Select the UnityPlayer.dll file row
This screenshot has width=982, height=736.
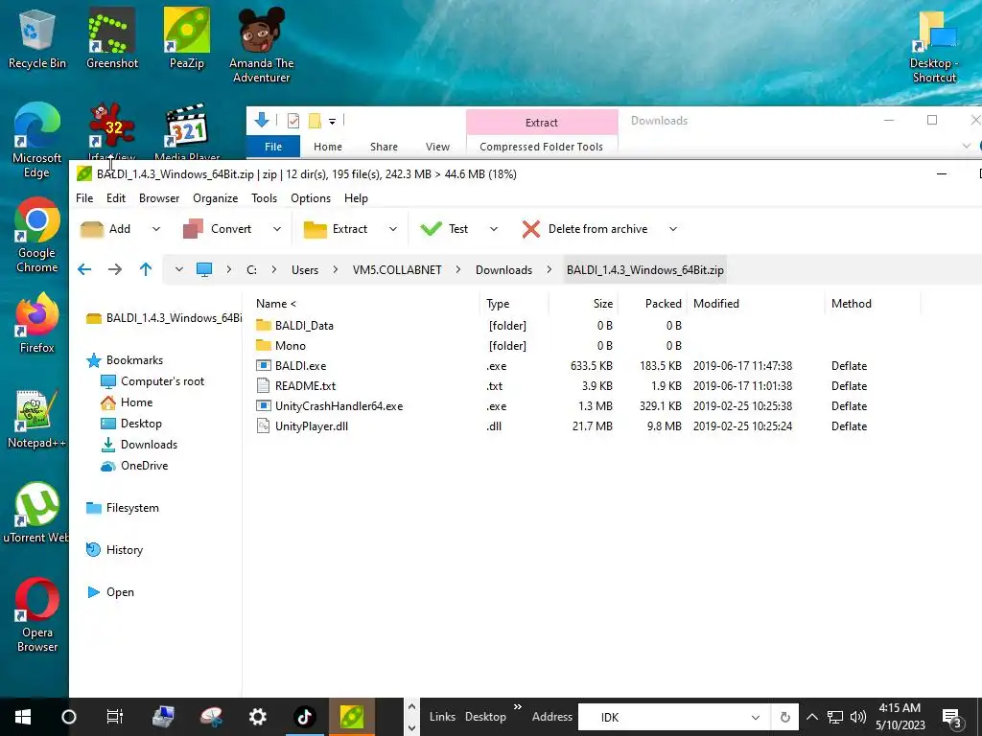pos(561,426)
